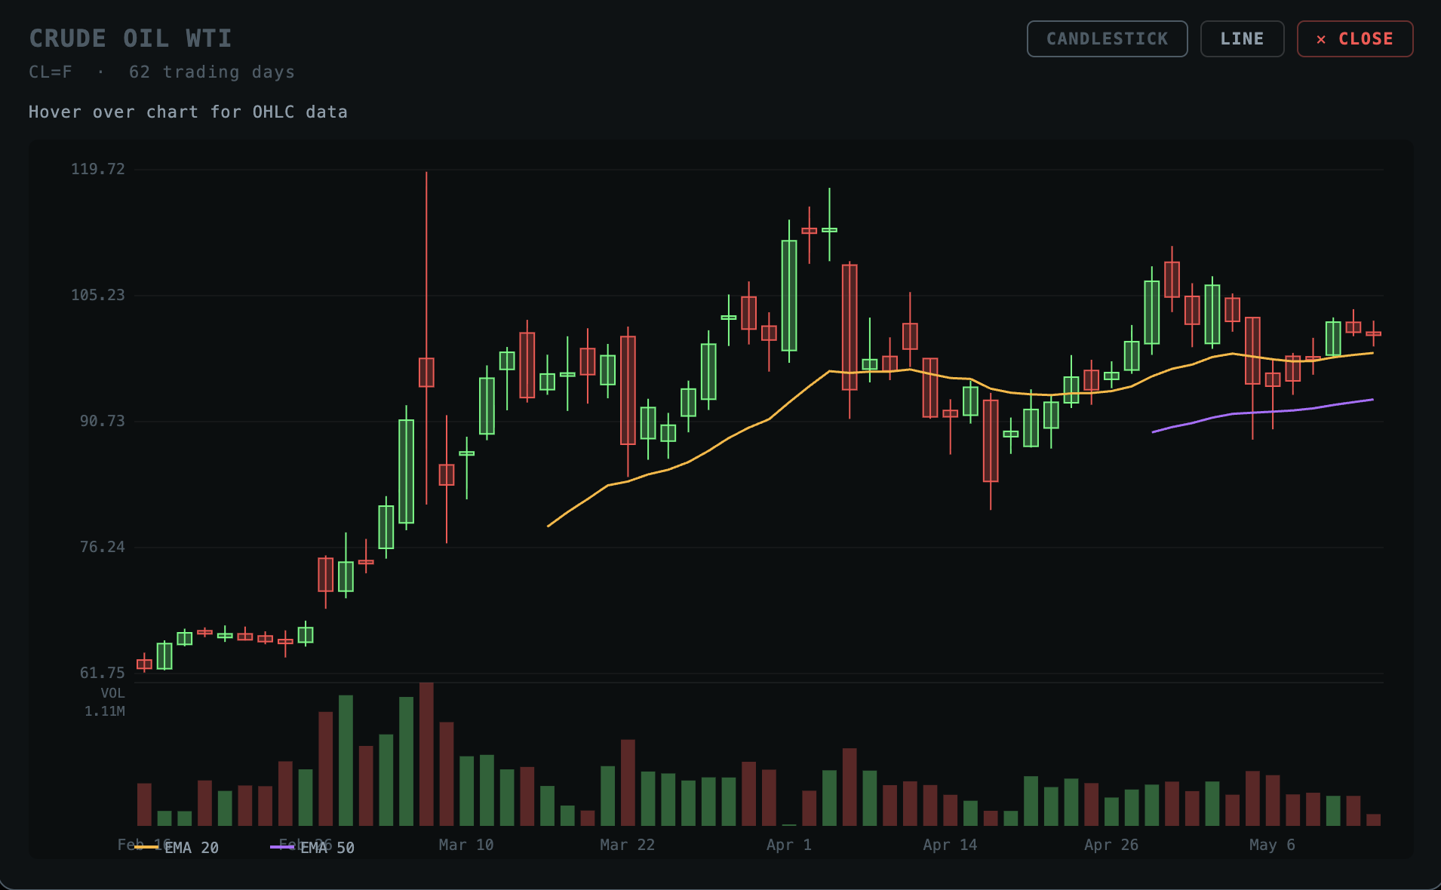The width and height of the screenshot is (1441, 890).
Task: Click the VOL axis label
Action: click(x=112, y=693)
